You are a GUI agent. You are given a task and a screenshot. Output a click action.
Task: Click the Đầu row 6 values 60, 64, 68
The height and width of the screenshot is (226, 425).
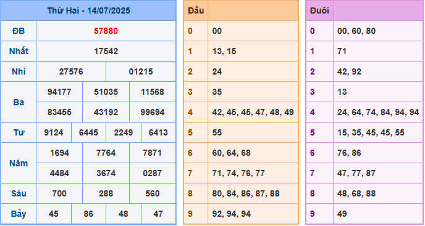tap(232, 153)
